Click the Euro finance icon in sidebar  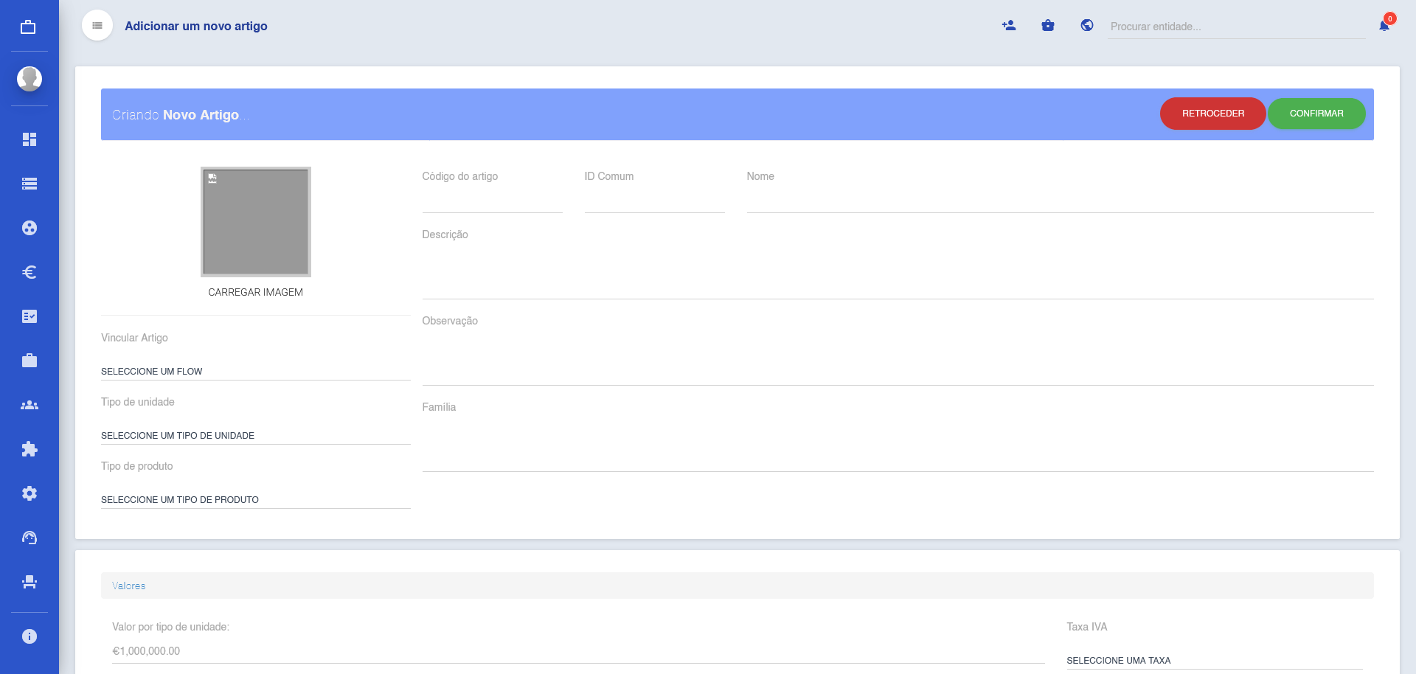pyautogui.click(x=29, y=272)
